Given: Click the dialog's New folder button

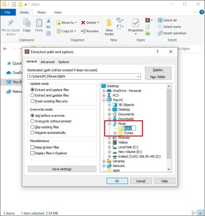Looking at the screenshot, I should point(158,77).
